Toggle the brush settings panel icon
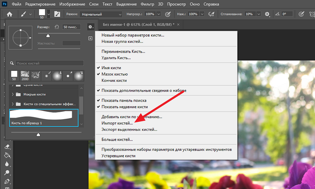The width and height of the screenshot is (315, 189). tap(57, 14)
